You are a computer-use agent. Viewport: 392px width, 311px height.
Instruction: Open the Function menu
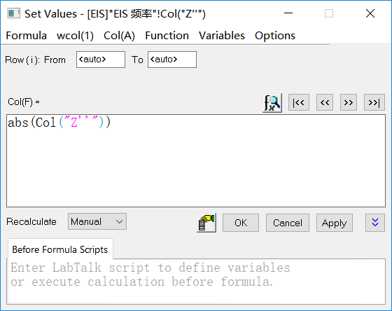pos(167,36)
